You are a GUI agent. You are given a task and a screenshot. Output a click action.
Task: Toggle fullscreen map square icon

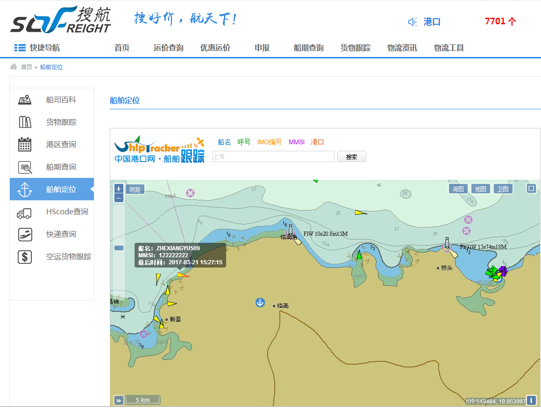coord(531,189)
